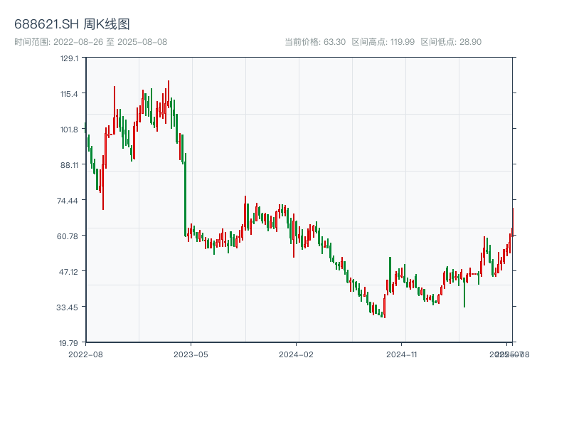Click the 33.45 y-axis price label

(x=68, y=307)
